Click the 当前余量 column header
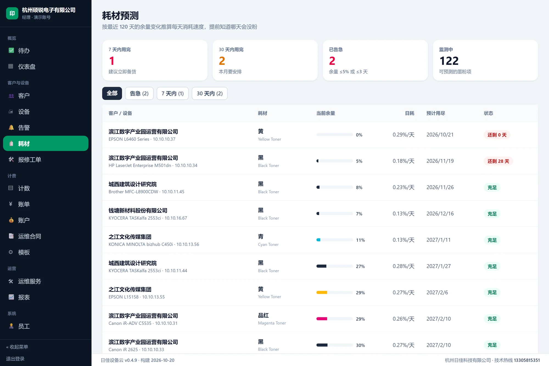 [326, 113]
